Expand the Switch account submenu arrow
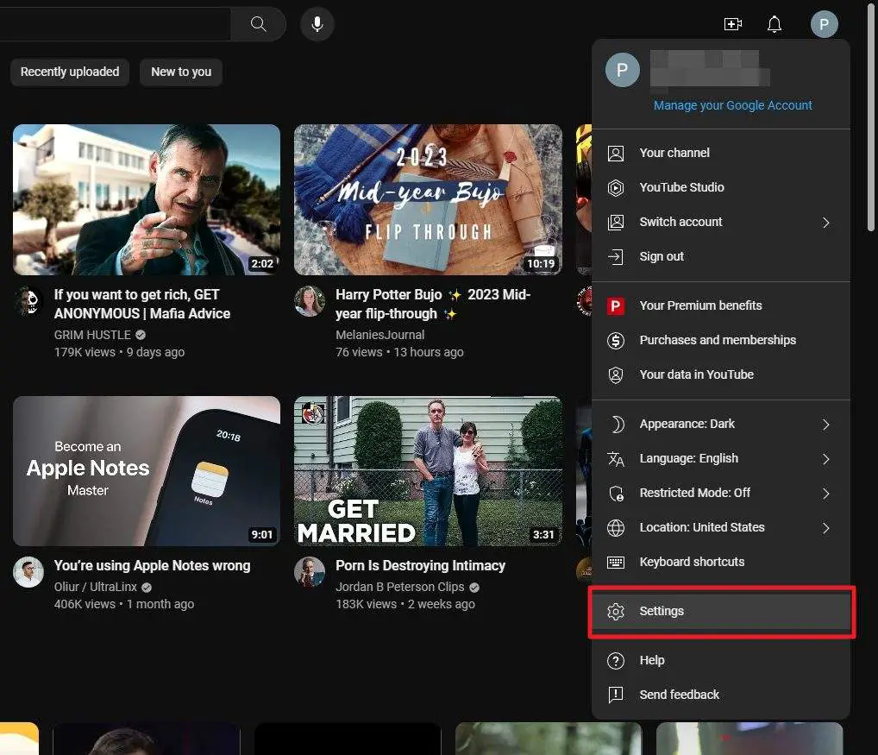The width and height of the screenshot is (878, 755). pyautogui.click(x=826, y=223)
